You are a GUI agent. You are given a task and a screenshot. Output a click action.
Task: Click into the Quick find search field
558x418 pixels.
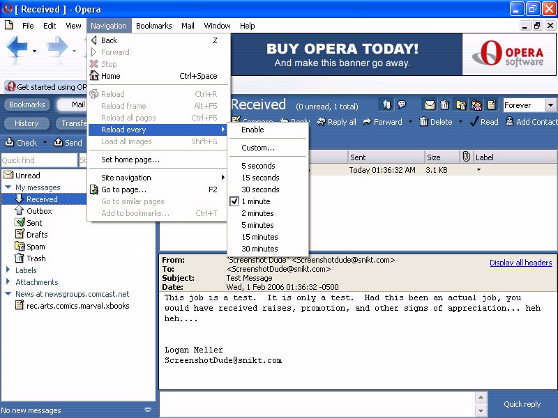point(38,160)
